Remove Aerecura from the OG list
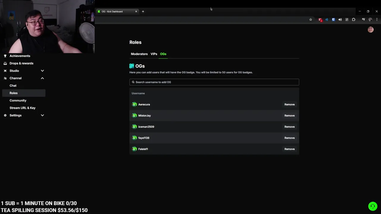 pyautogui.click(x=289, y=105)
